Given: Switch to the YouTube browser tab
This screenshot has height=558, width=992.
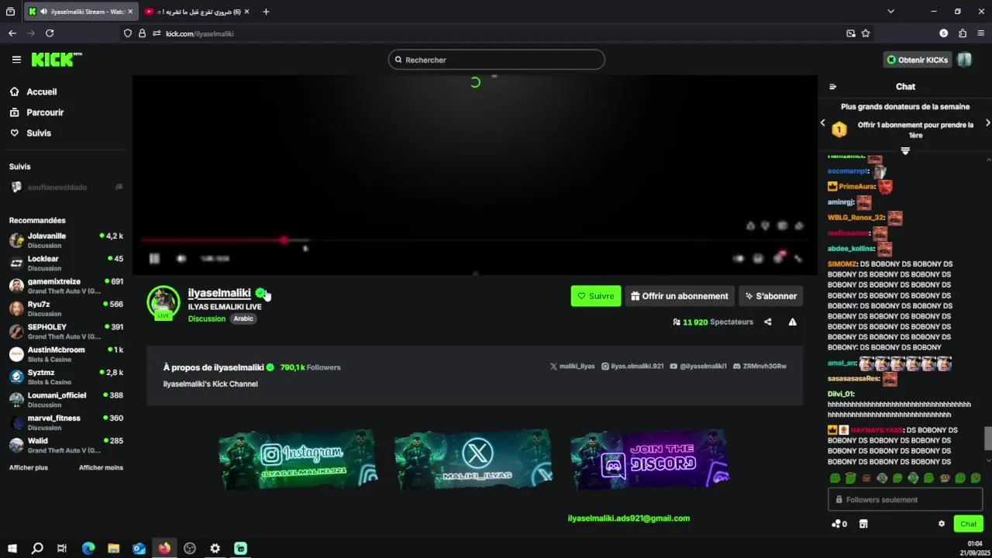Looking at the screenshot, I should (195, 12).
